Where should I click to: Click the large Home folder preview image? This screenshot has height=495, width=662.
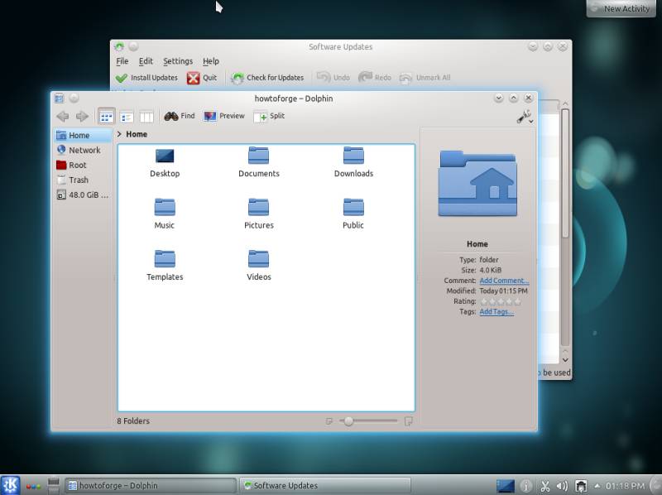tap(477, 183)
